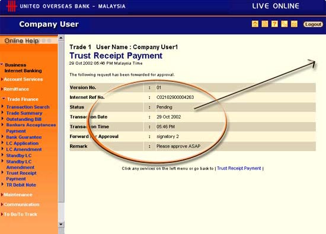Click the red UOB bank logo

click(11, 7)
